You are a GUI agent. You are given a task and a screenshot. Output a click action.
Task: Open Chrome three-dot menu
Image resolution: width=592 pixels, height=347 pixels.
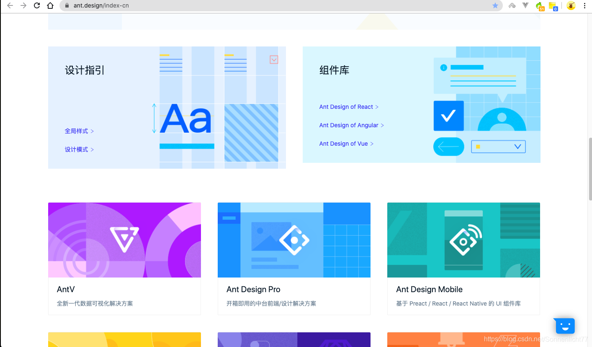pos(584,5)
